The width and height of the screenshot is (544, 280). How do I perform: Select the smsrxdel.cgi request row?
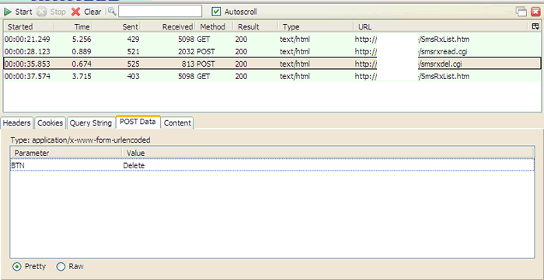[272, 64]
